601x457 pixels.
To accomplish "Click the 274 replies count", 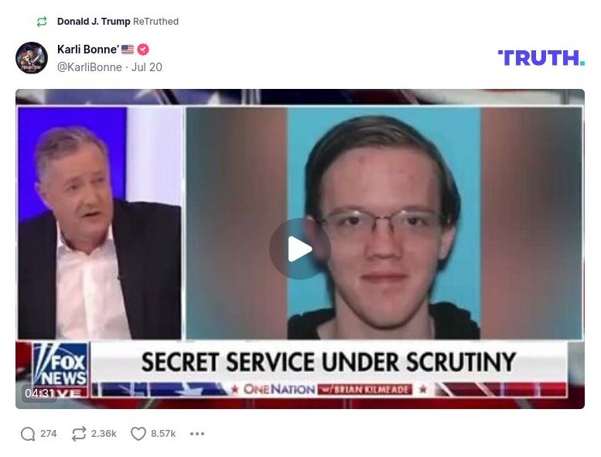I will [x=48, y=434].
